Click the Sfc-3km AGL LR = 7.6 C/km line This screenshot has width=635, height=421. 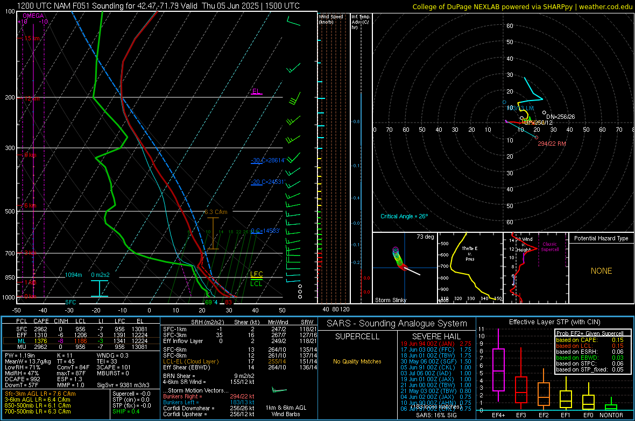[40, 394]
